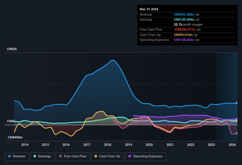The image size is (242, 165).
Task: Click the blue Revenue endpoint marker
Action: [x=237, y=103]
